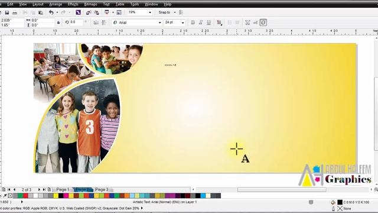378x213 pixels.
Task: Go to the first page arrow
Action: pyautogui.click(x=9, y=189)
